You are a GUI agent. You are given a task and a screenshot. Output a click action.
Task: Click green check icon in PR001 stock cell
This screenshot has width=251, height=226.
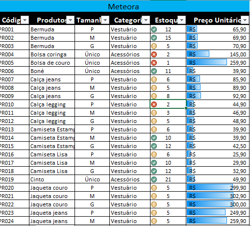pyautogui.click(x=154, y=29)
